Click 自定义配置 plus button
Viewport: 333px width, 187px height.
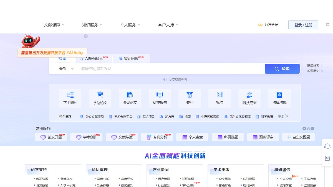298,137
